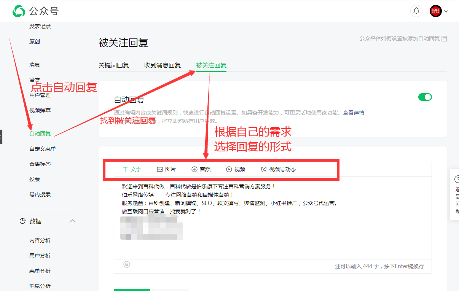Open 原创 in the sidebar
459x291 pixels.
tap(35, 41)
